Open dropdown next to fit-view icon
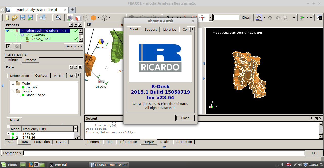 tap(264, 18)
